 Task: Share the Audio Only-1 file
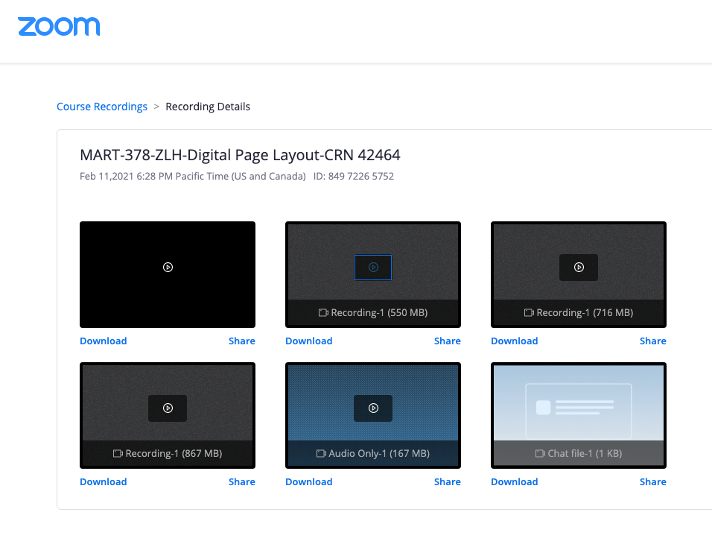click(448, 482)
